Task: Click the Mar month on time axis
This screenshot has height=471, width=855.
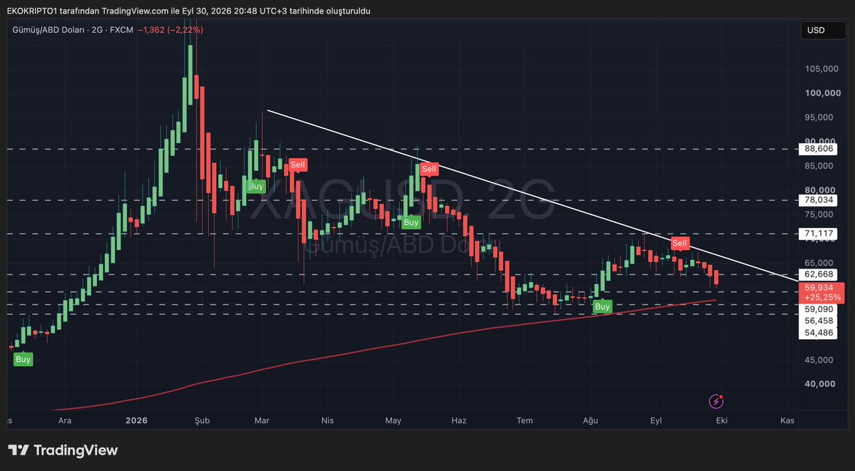Action: click(262, 420)
